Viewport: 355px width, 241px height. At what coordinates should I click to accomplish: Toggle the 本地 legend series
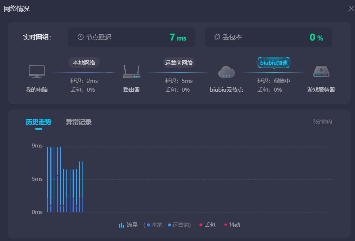coord(155,225)
